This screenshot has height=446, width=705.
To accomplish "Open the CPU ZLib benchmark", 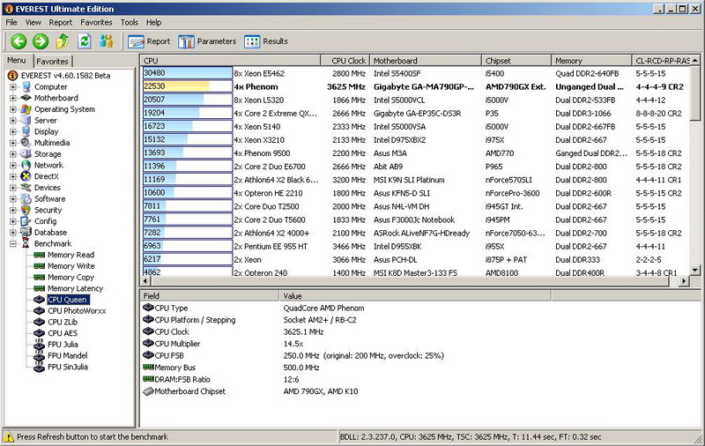I will pyautogui.click(x=63, y=323).
